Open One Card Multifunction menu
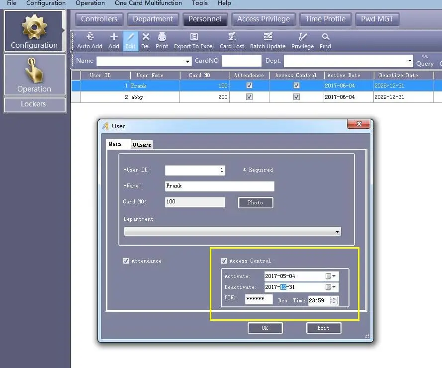Screen dimensions: 442x368 (148, 3)
